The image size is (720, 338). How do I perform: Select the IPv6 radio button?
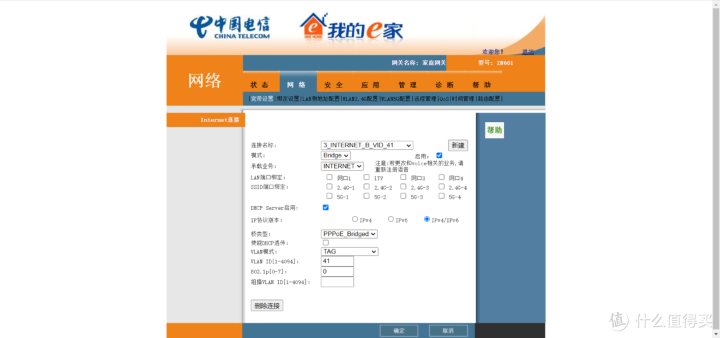point(391,219)
